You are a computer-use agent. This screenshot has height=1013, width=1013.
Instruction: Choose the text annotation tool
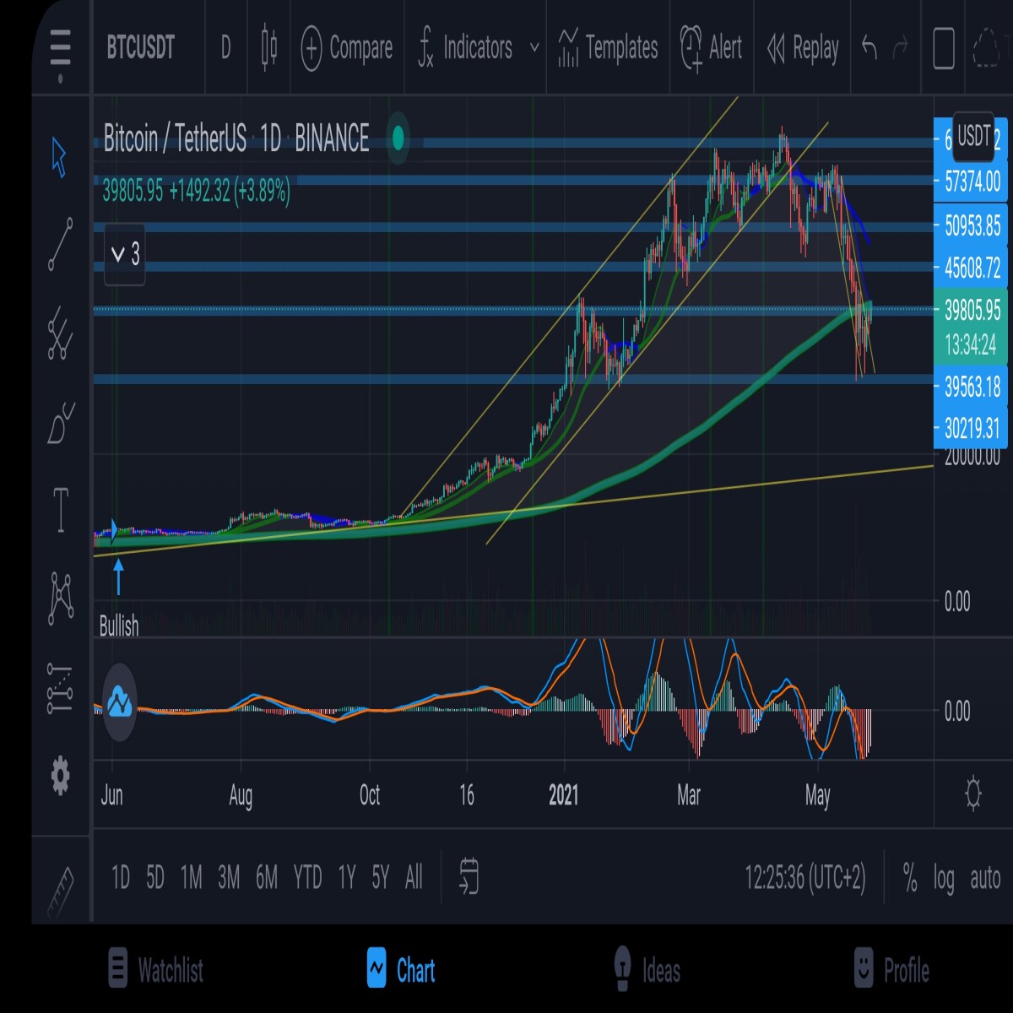pyautogui.click(x=61, y=509)
